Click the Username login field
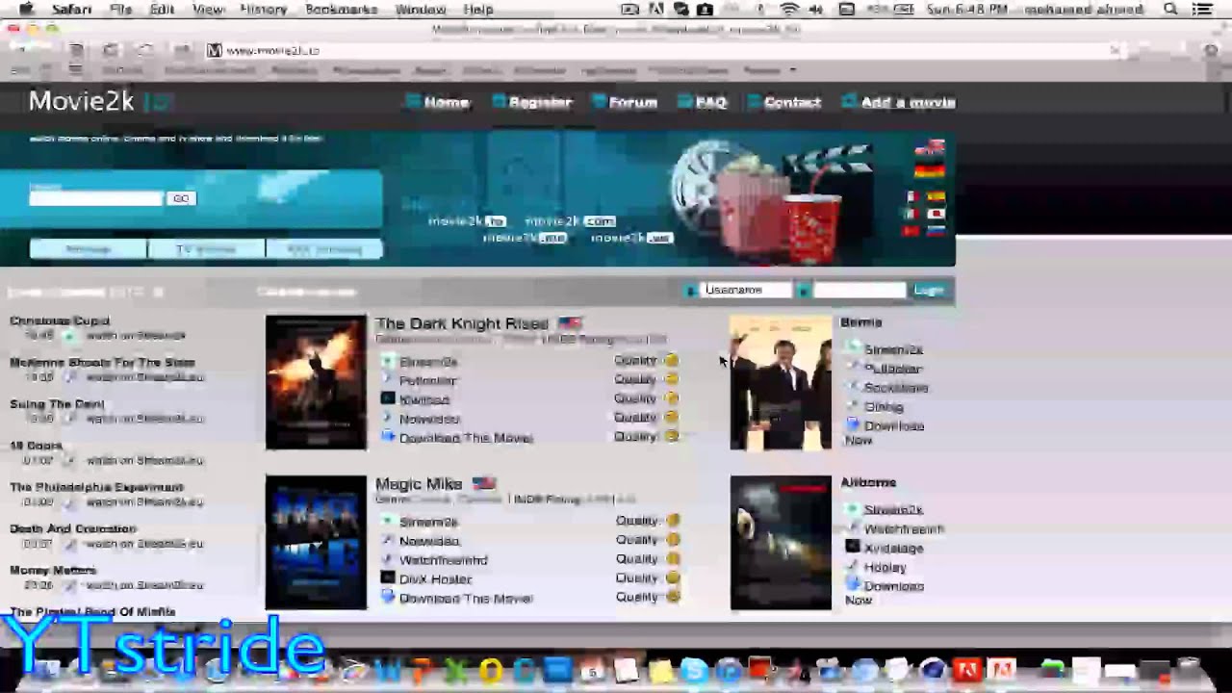1232x693 pixels. (x=747, y=290)
